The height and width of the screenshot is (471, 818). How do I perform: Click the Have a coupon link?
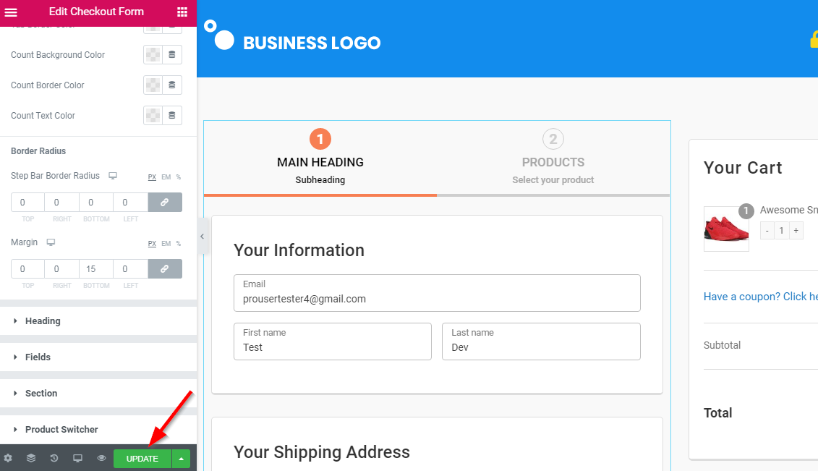tap(761, 296)
